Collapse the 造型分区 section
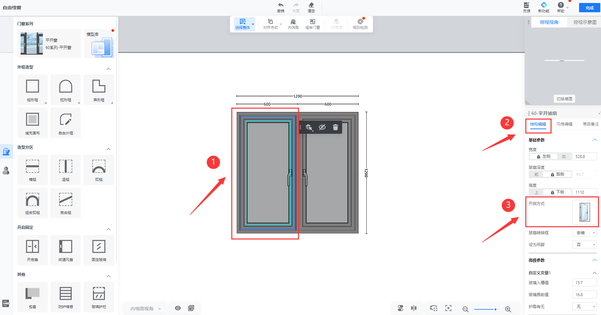The height and width of the screenshot is (315, 601). (109, 149)
